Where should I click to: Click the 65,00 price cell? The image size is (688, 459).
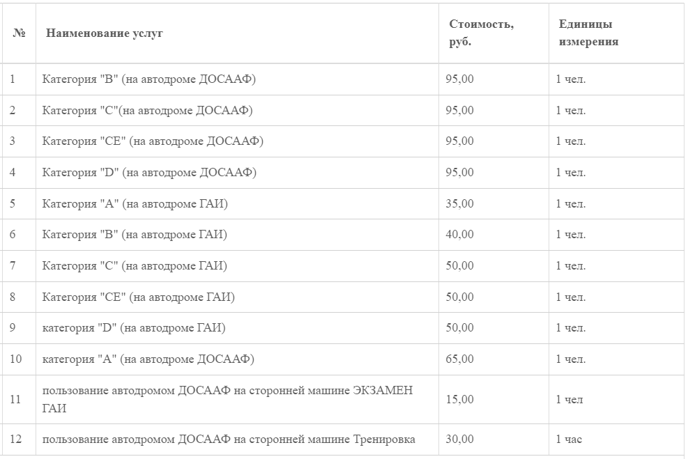point(460,359)
